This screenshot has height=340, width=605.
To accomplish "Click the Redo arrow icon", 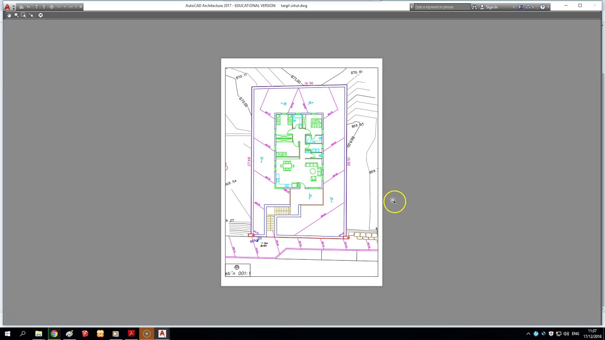I will click(70, 7).
